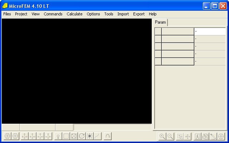Open the Import menu
This screenshot has height=143, width=229.
pos(123,14)
